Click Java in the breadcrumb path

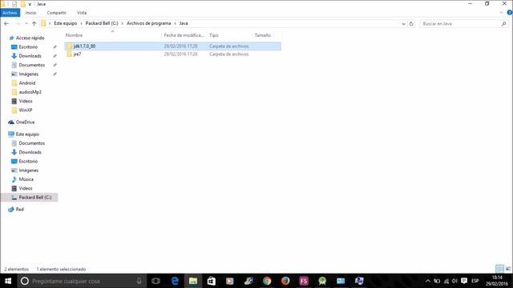click(184, 23)
